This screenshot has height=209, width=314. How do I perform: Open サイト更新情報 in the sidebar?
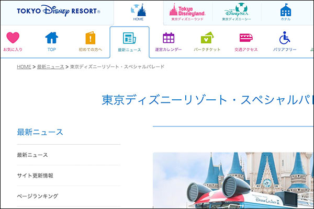35,176
